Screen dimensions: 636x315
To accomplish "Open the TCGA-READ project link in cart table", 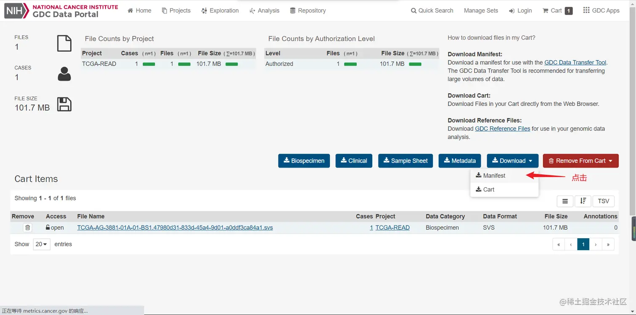I will point(392,228).
